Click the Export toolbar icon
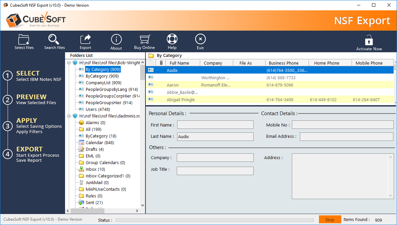The width and height of the screenshot is (397, 225). (85, 40)
